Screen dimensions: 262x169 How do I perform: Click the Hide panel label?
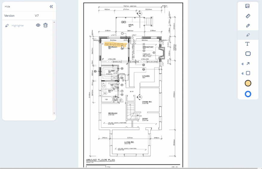[7, 7]
